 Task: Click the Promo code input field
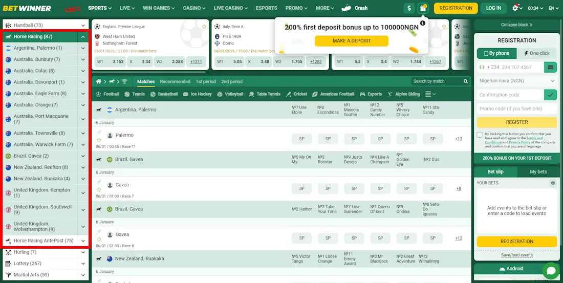point(517,108)
